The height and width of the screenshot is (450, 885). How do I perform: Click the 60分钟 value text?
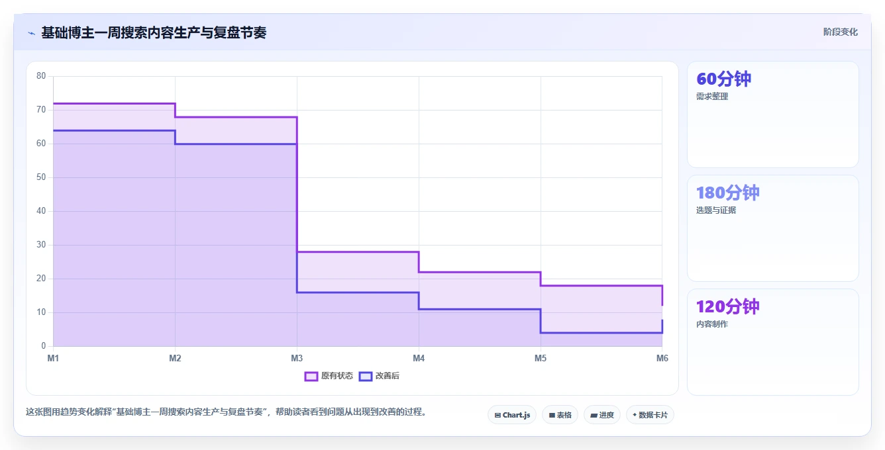(x=723, y=79)
